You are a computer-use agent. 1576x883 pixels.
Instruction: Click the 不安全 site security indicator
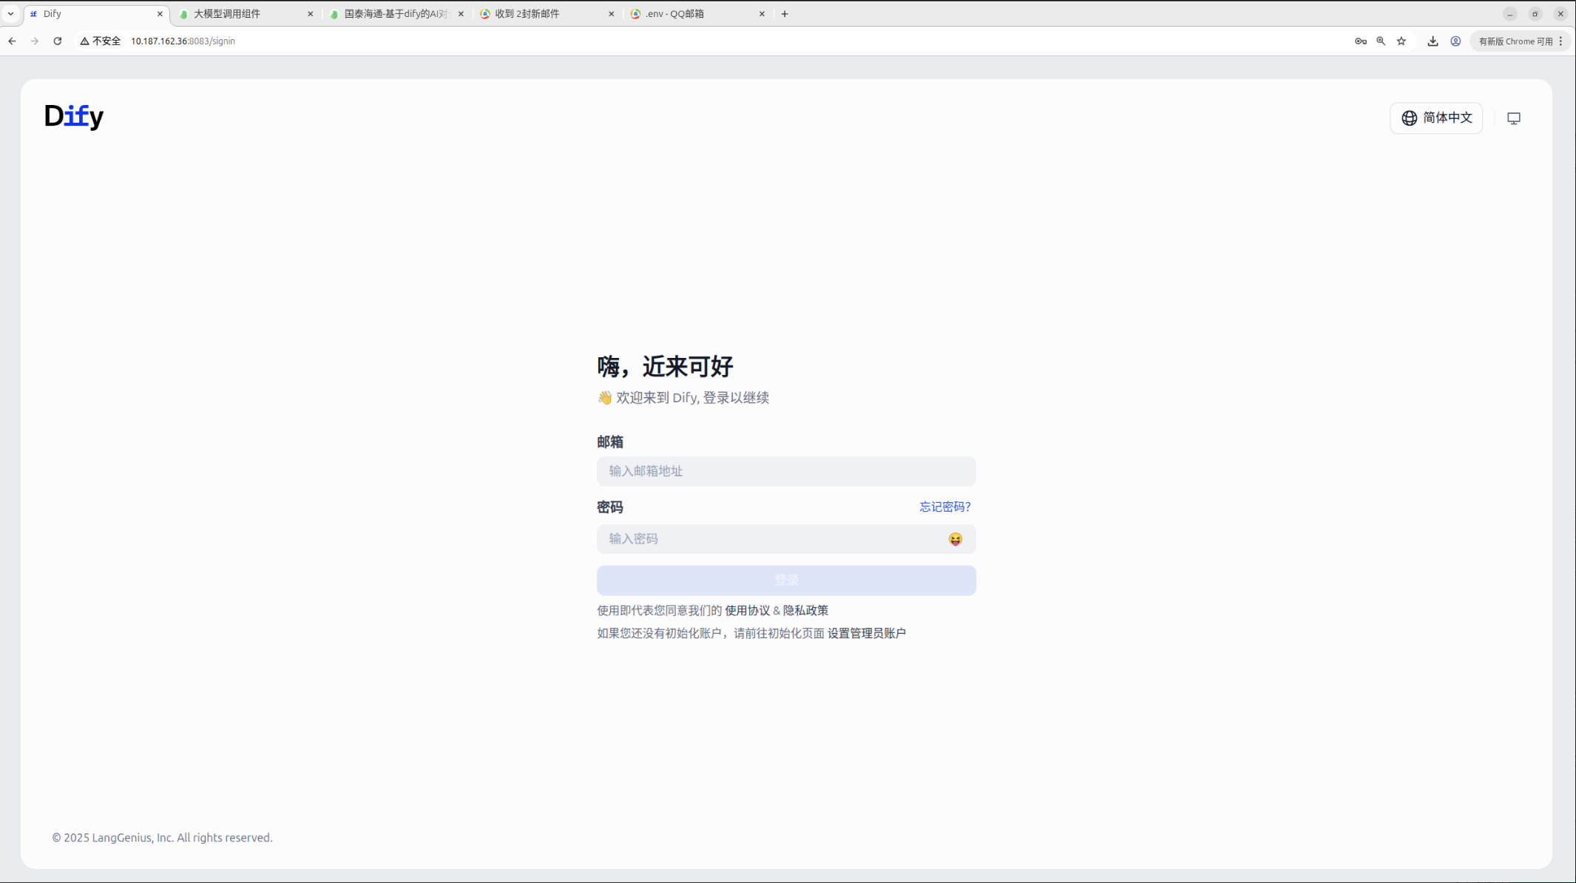[x=101, y=41]
